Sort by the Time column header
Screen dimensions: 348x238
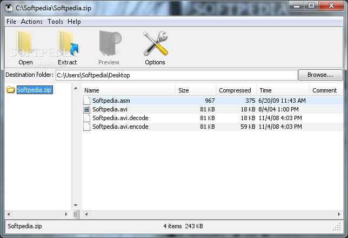click(x=283, y=90)
